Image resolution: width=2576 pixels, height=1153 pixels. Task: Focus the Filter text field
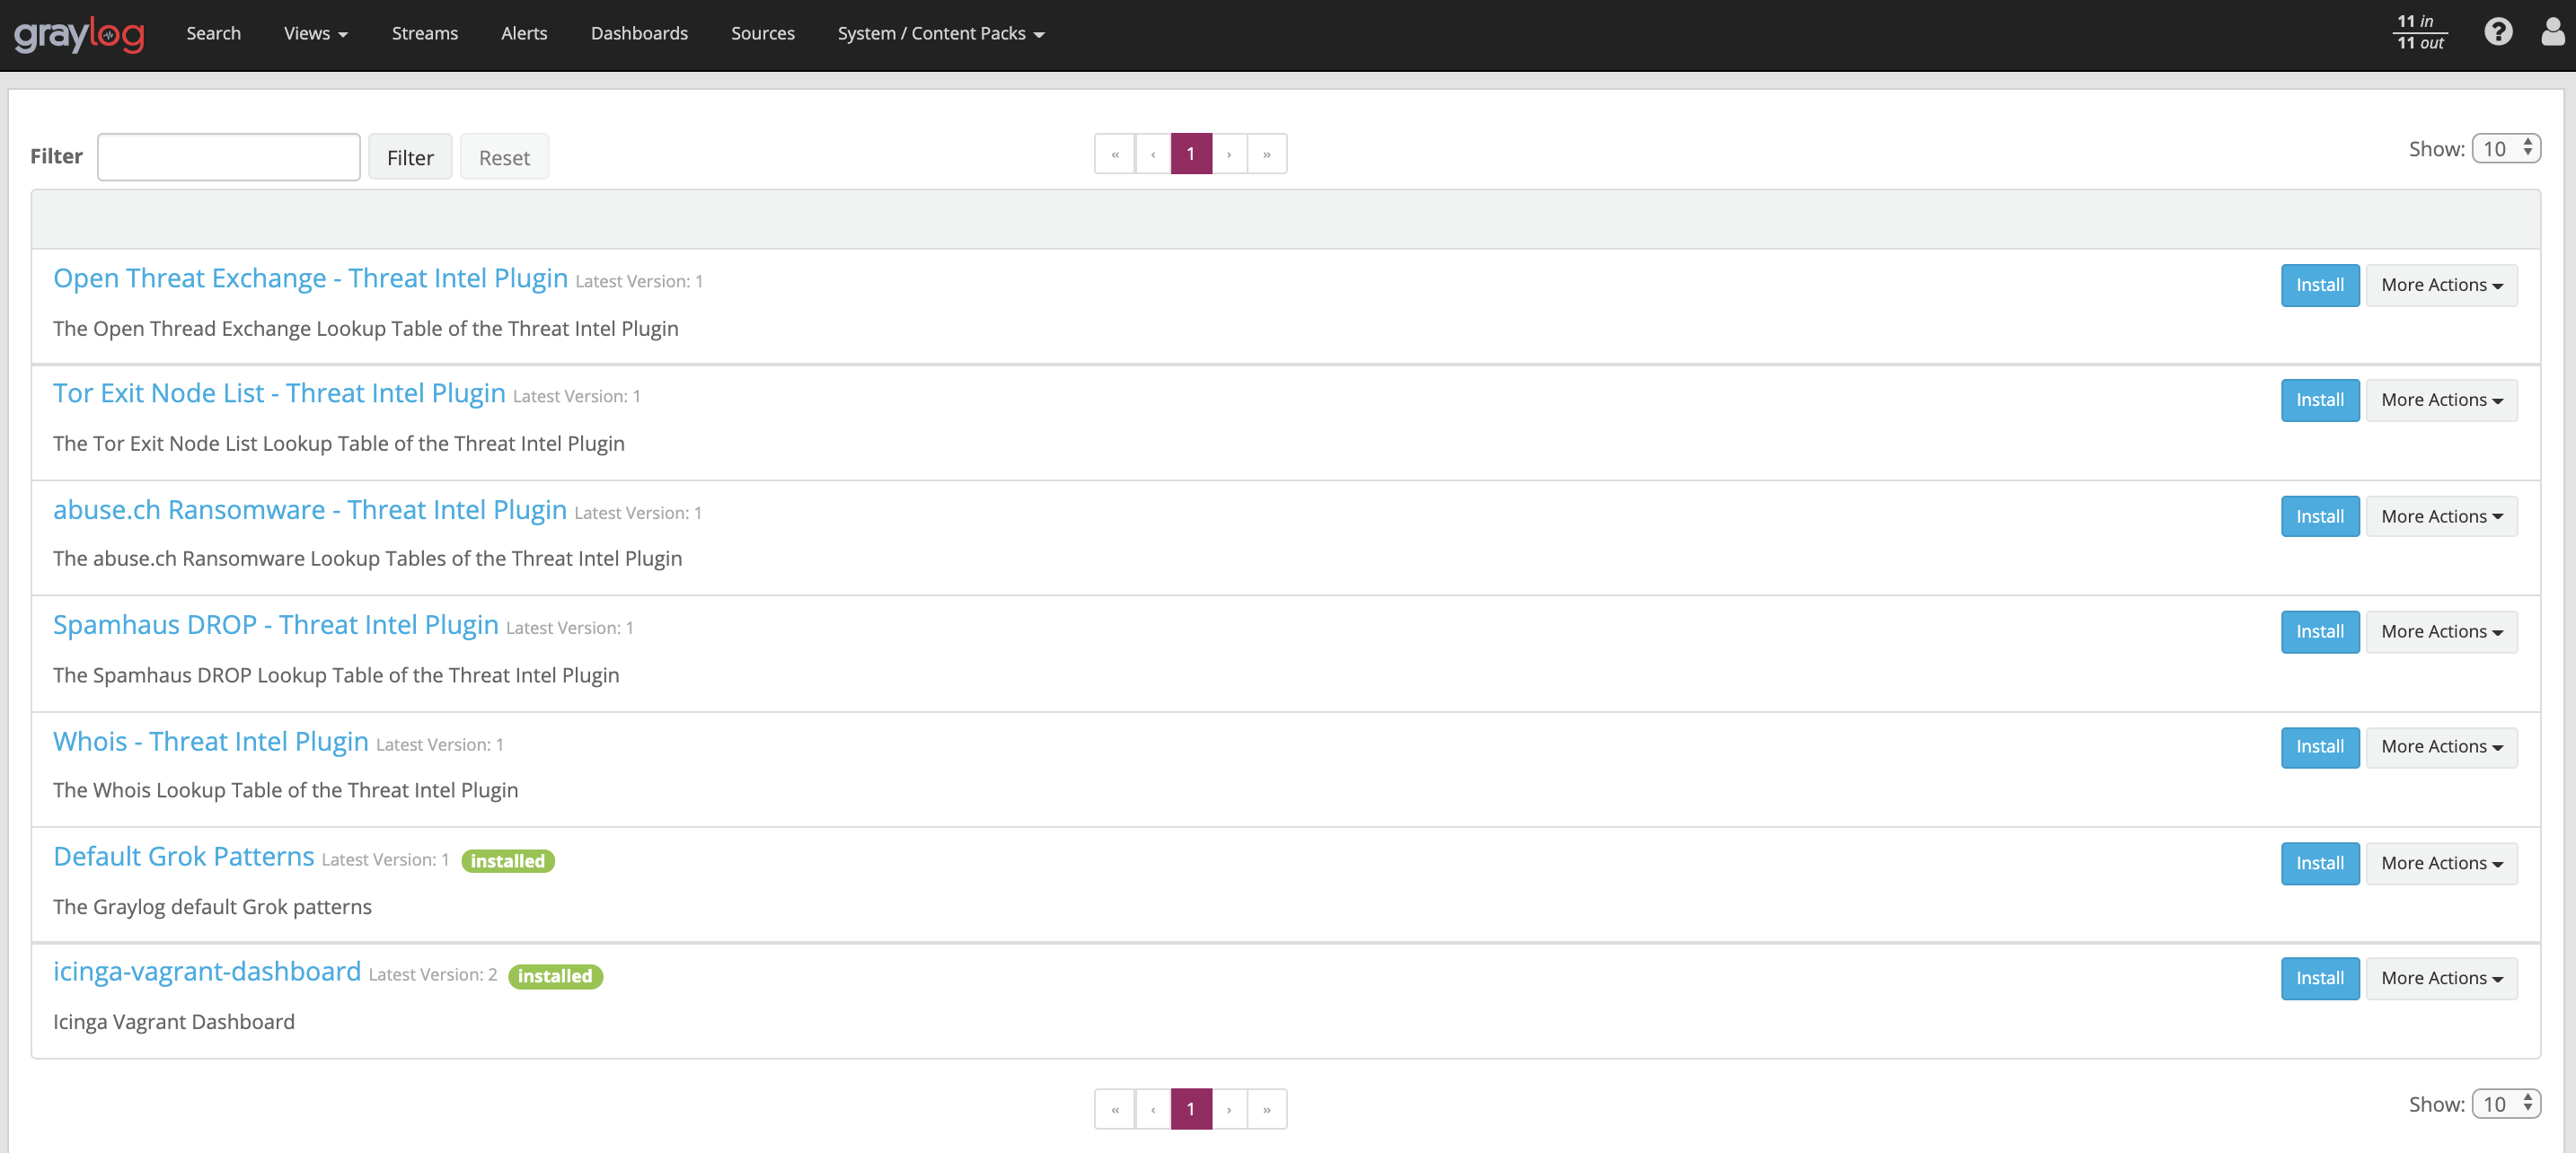[229, 157]
